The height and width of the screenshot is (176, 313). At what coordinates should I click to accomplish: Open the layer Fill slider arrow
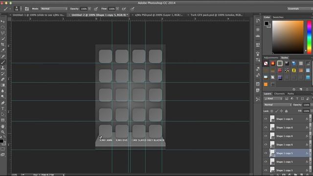click(x=312, y=111)
